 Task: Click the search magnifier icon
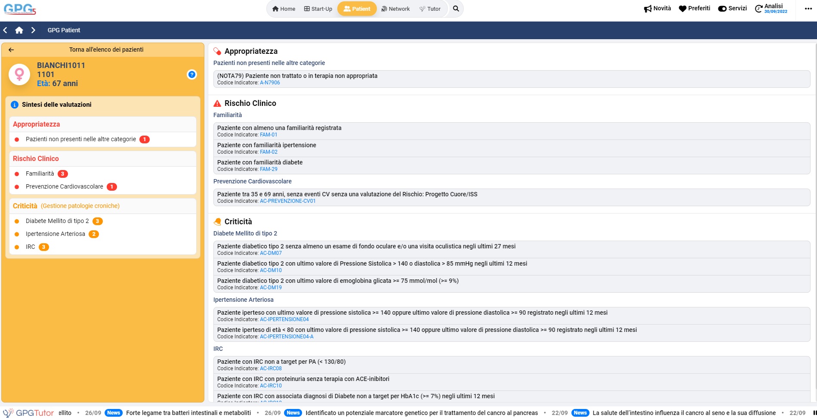coord(456,9)
